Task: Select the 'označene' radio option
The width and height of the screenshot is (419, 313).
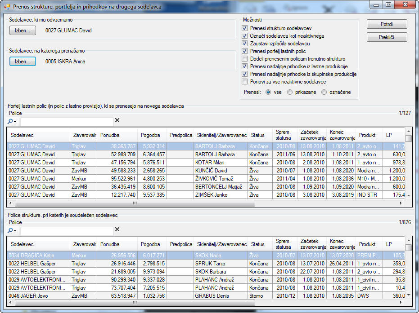Action: (324, 92)
